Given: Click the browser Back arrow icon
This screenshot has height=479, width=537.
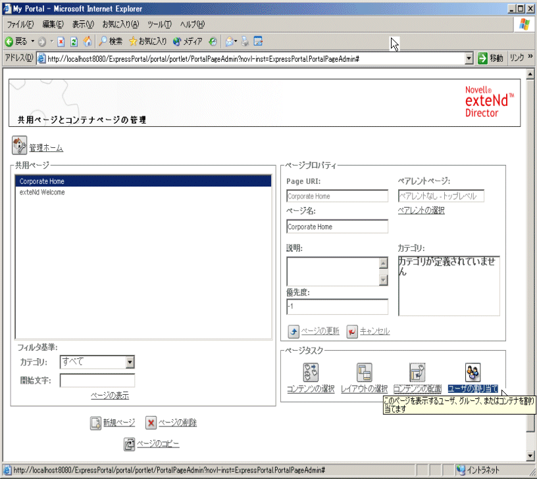Looking at the screenshot, I should click(9, 41).
